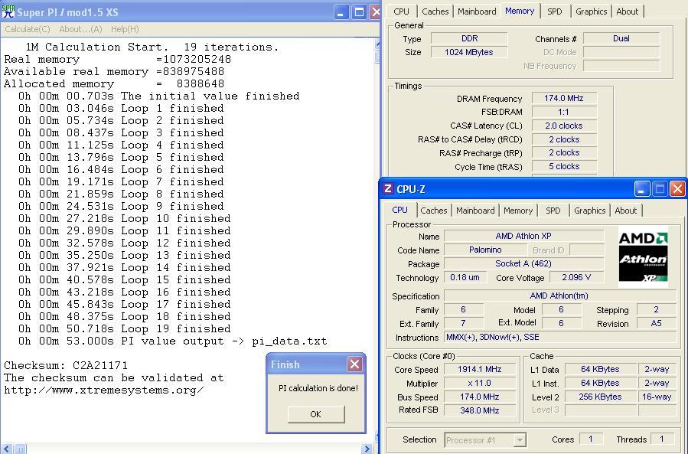Click left arrow of Super PI horizontal scrollbar

[x=5, y=449]
